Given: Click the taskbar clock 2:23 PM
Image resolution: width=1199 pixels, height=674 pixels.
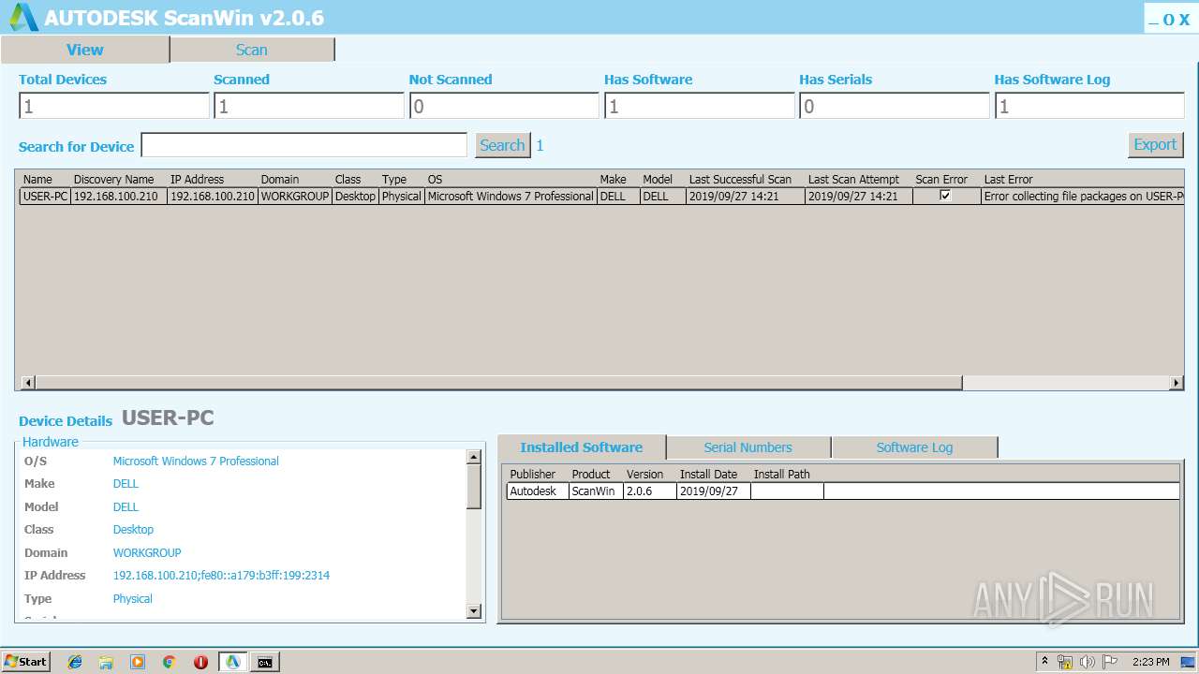Looking at the screenshot, I should click(1150, 662).
